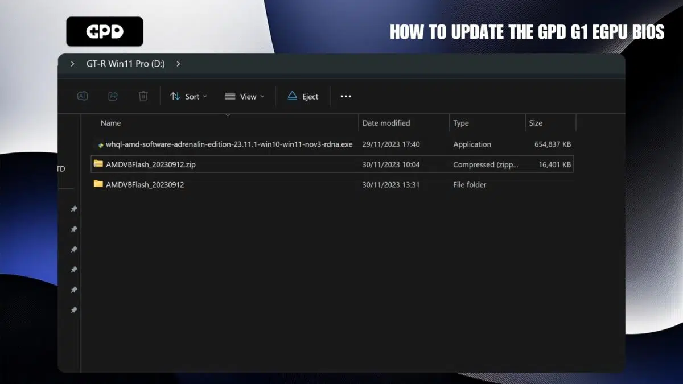Click the Rename toolbar icon
The image size is (683, 384).
tap(83, 96)
